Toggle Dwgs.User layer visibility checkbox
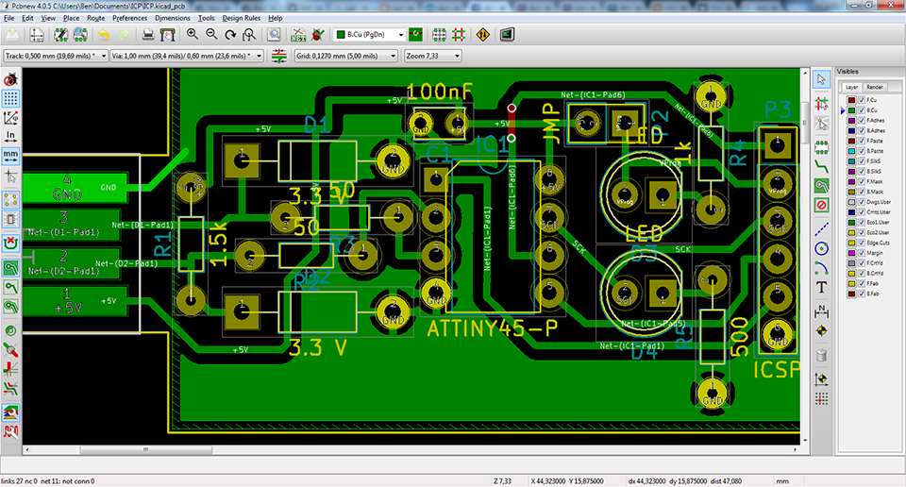This screenshot has width=906, height=487. tap(861, 202)
